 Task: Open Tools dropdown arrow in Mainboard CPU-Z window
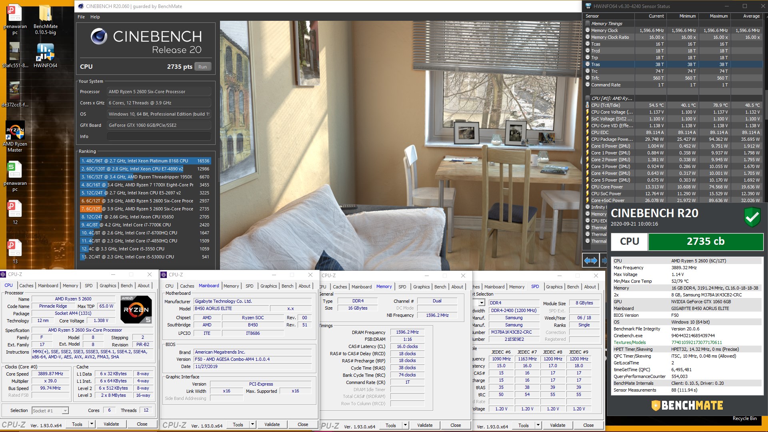point(252,424)
